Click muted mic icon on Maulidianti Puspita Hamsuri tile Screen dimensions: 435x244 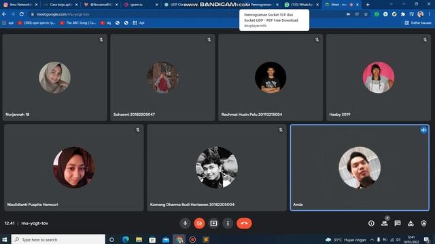[x=138, y=129]
